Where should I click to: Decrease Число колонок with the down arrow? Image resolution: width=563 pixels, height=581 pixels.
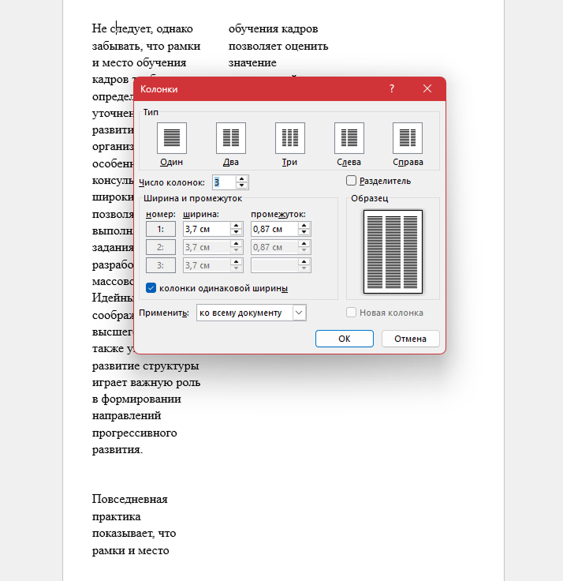click(x=242, y=186)
